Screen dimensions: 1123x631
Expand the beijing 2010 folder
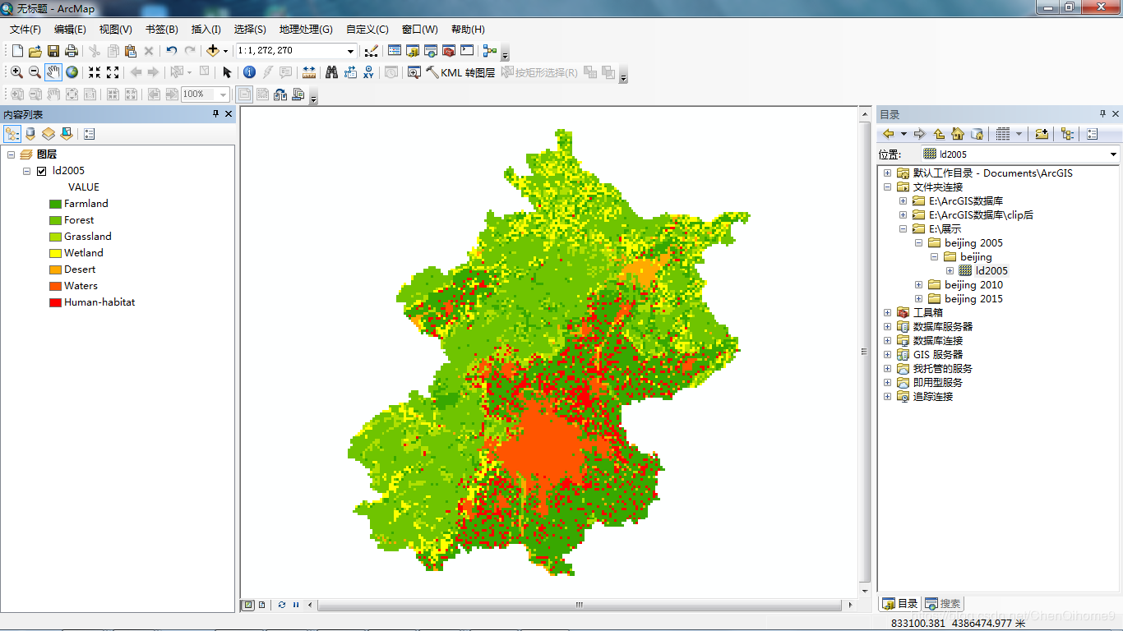919,285
